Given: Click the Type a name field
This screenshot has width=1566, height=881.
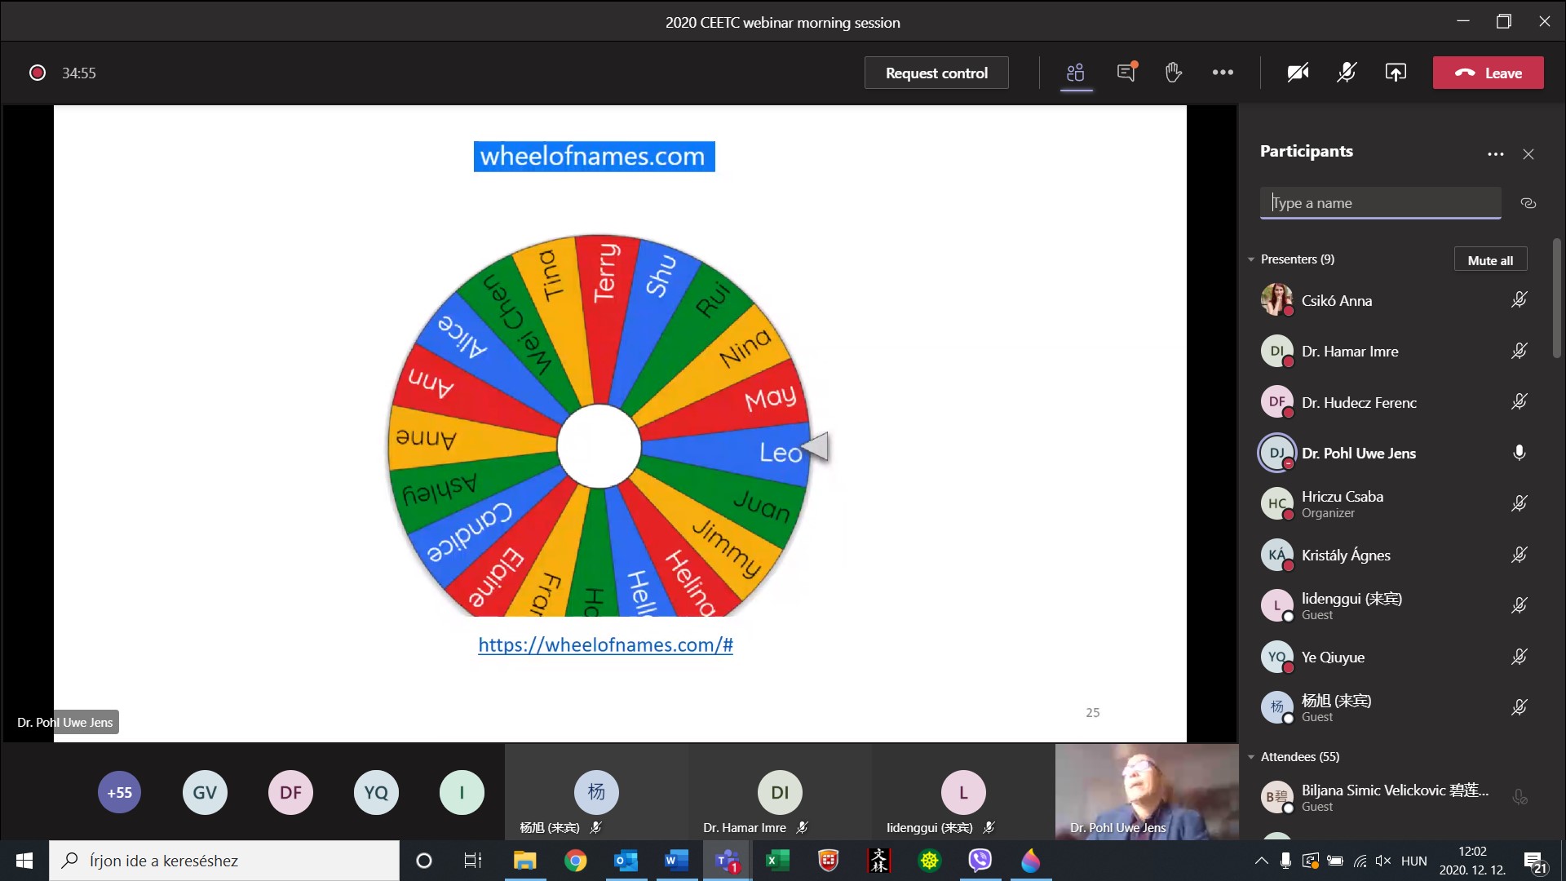Looking at the screenshot, I should (x=1380, y=203).
